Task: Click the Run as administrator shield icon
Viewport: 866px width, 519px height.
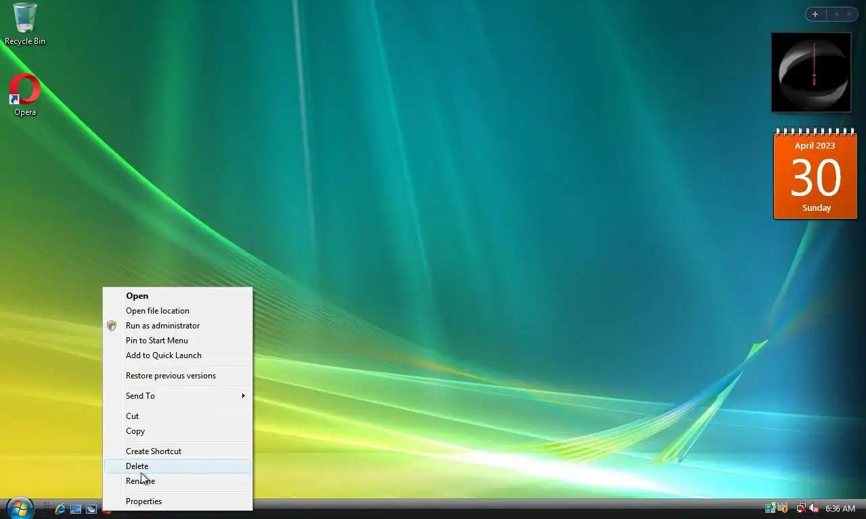Action: [x=112, y=326]
